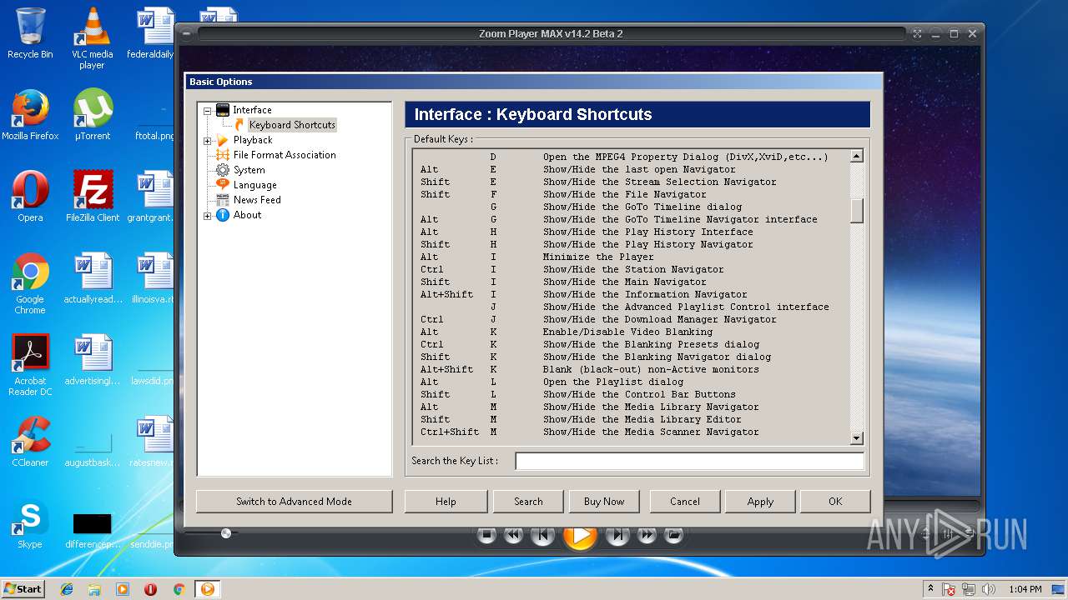This screenshot has height=600, width=1068.
Task: Open the Start menu
Action: tap(23, 588)
